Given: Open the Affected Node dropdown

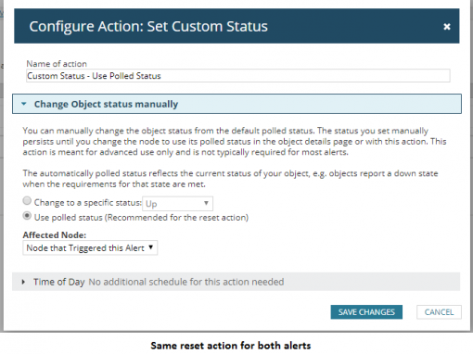Looking at the screenshot, I should click(90, 247).
